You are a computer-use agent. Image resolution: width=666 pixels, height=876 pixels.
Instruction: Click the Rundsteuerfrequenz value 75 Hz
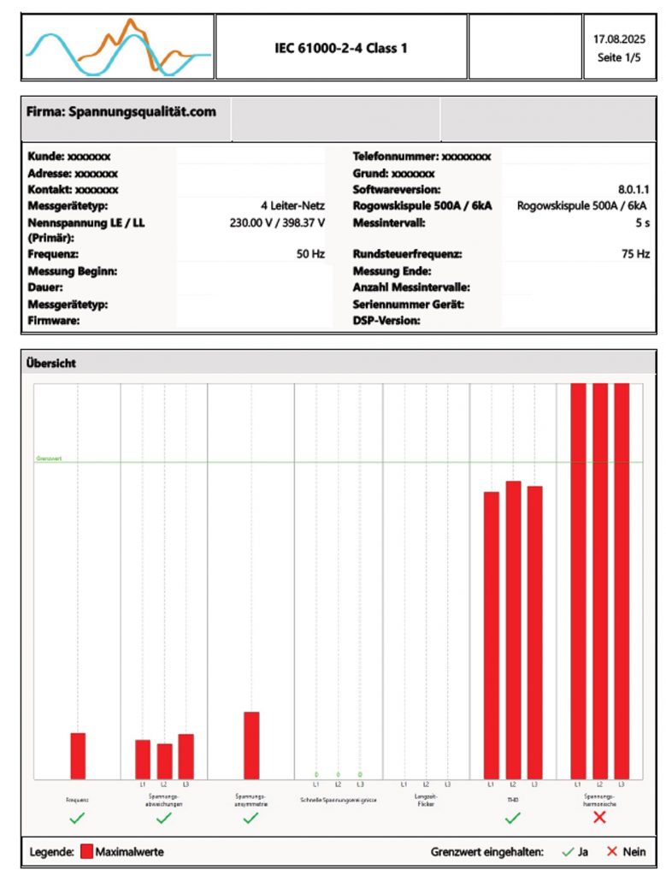[x=635, y=254]
